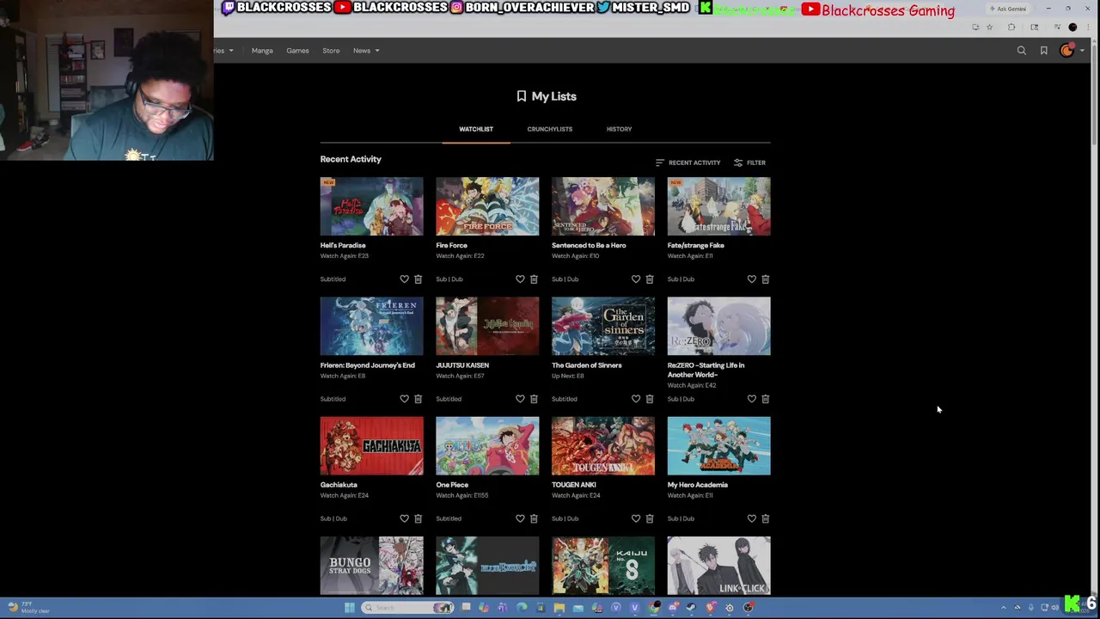The image size is (1100, 619).
Task: Toggle favorite heart on Hell's Paradise
Action: [405, 279]
